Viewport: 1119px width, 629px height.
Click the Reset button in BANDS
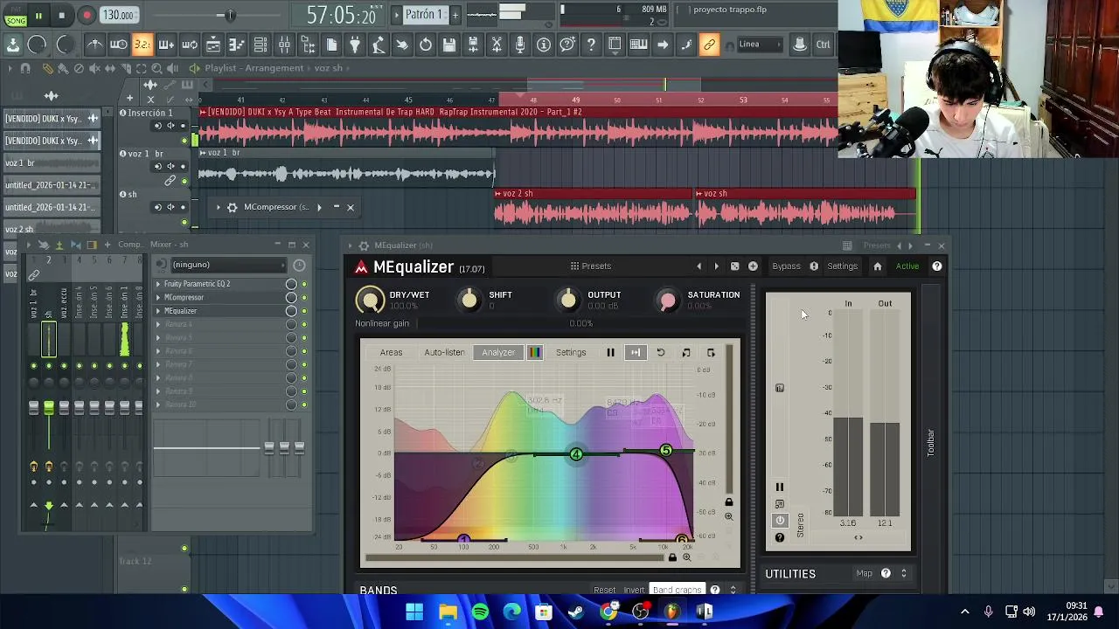604,590
